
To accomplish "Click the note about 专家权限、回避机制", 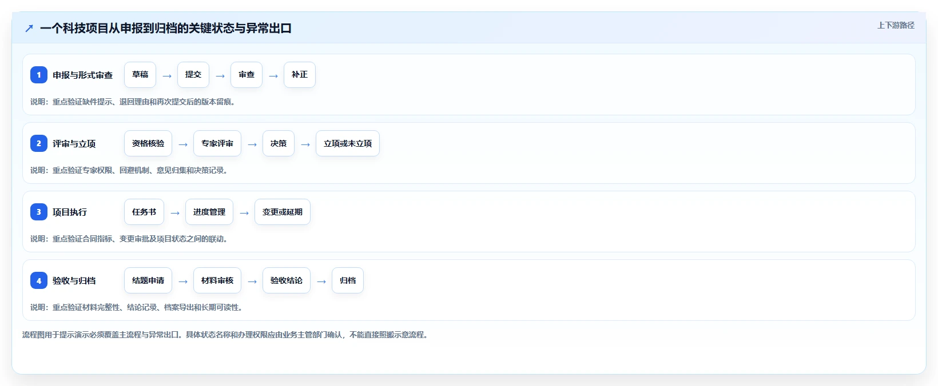I will 129,170.
